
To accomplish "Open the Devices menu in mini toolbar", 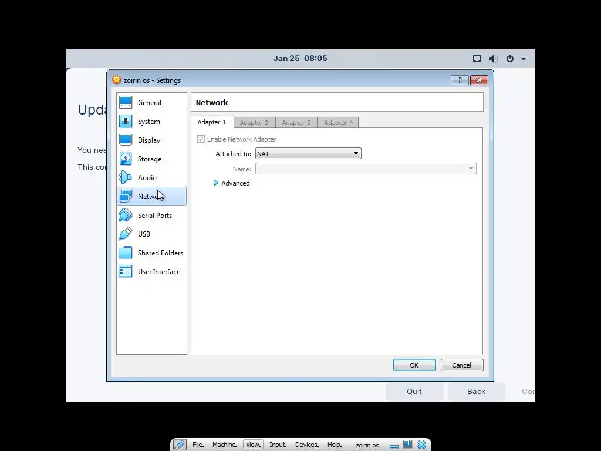I will (x=306, y=445).
